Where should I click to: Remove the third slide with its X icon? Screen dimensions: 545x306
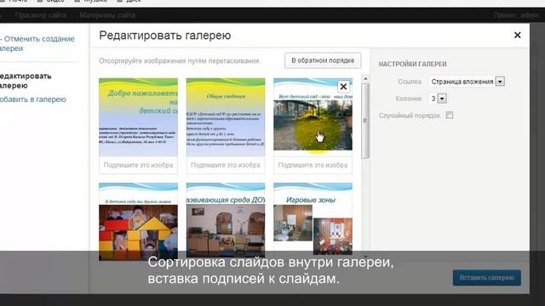click(343, 87)
